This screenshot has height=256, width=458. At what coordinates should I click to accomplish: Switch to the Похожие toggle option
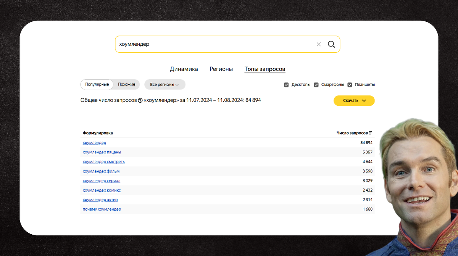[126, 84]
